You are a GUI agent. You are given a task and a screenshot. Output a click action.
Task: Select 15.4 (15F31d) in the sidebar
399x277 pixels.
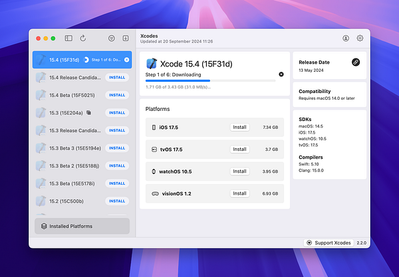coord(82,60)
